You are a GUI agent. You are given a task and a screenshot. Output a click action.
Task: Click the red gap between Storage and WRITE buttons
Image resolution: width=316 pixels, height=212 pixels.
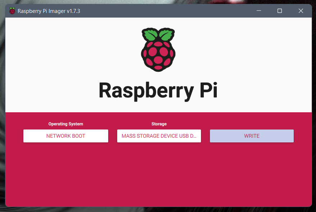coord(205,136)
